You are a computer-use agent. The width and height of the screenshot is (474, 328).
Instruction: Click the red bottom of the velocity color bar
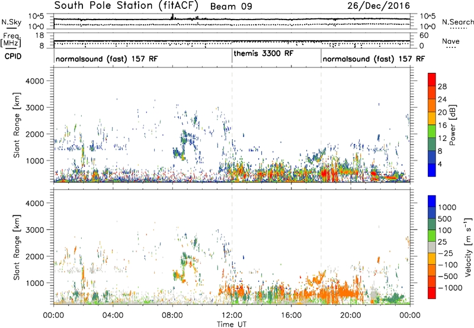tap(432, 293)
